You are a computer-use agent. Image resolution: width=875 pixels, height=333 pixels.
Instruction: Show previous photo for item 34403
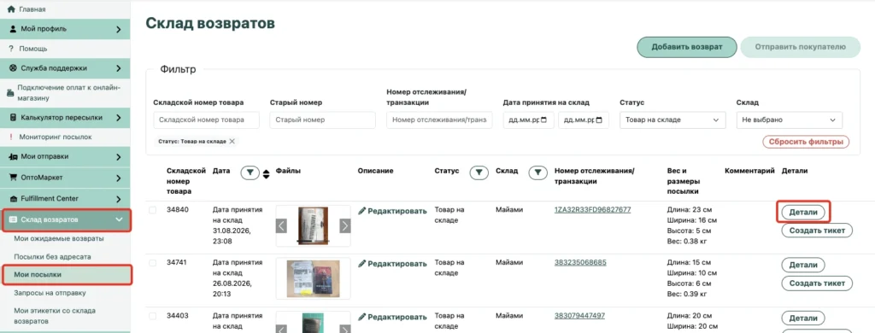pyautogui.click(x=282, y=329)
